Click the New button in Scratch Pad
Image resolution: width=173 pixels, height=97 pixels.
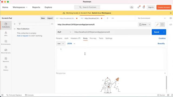tap(43, 18)
